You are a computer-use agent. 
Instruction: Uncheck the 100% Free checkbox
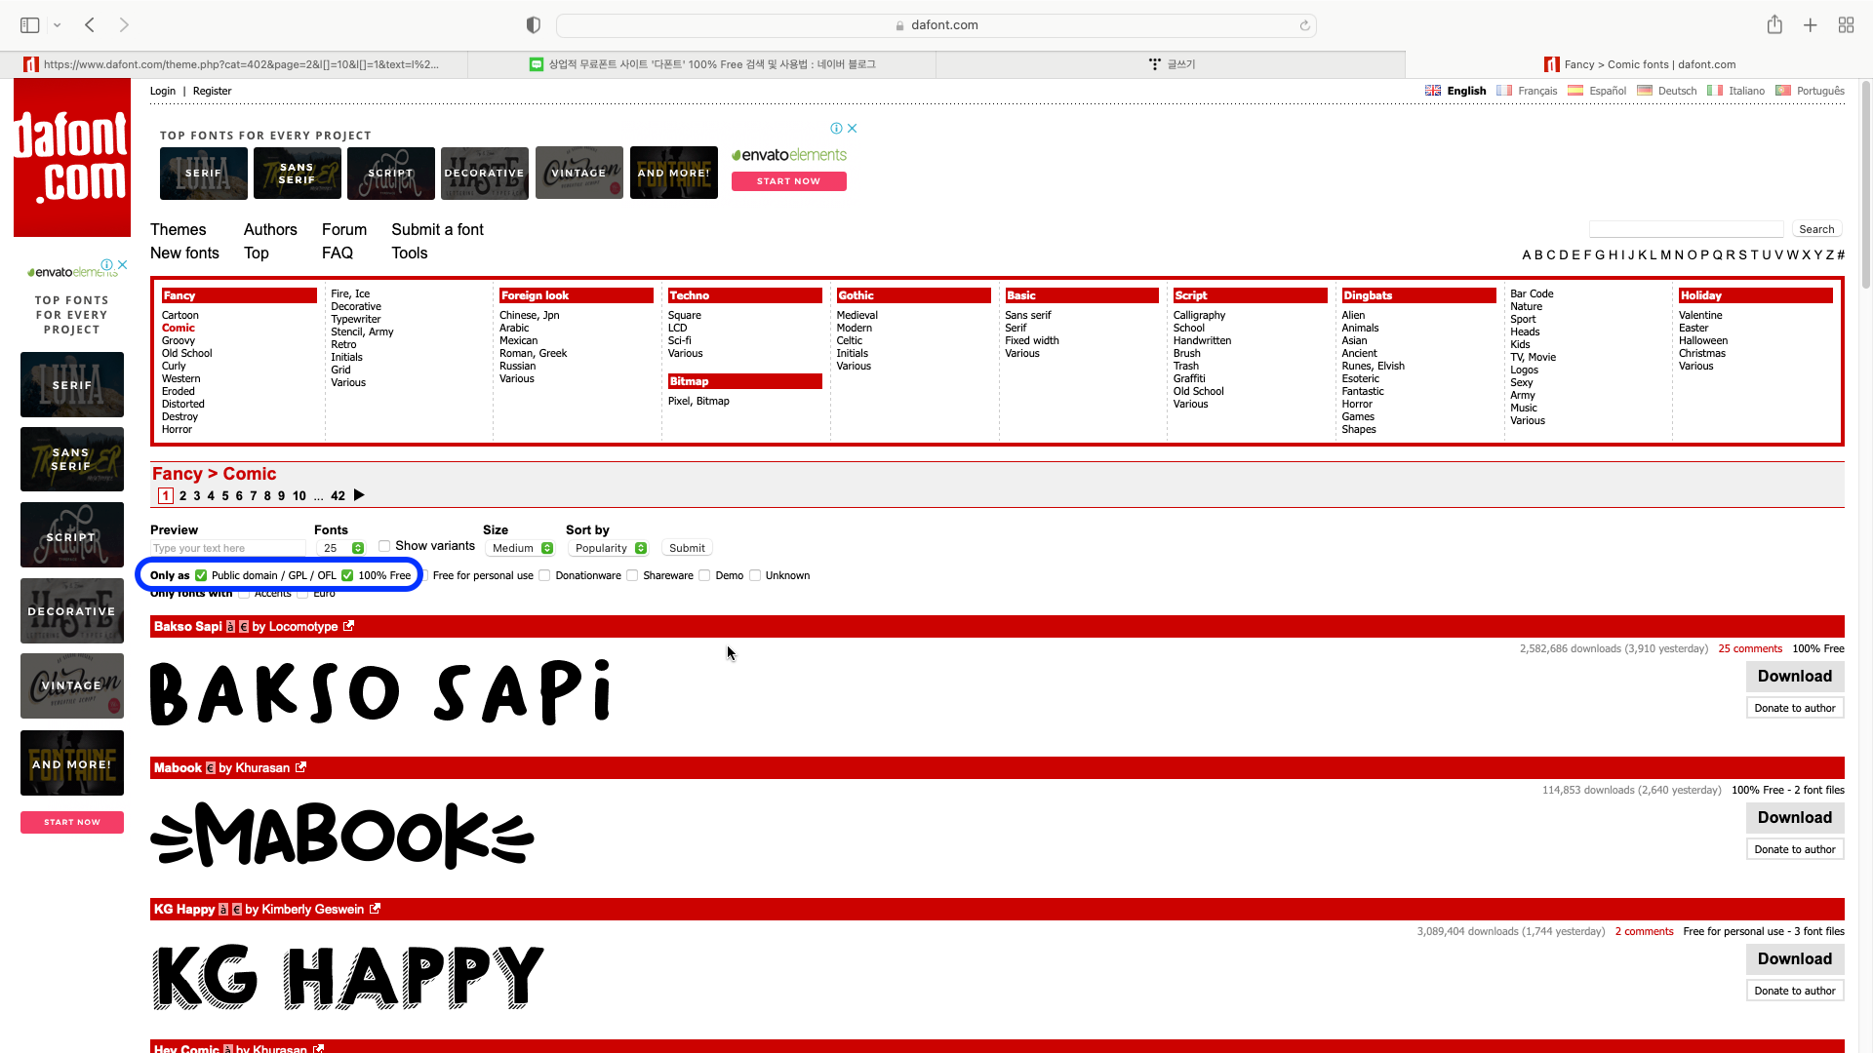[x=347, y=575]
